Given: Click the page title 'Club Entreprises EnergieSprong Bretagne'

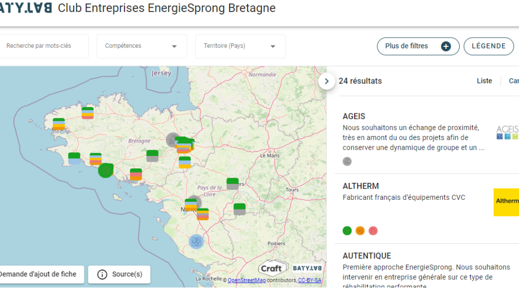Looking at the screenshot, I should [x=166, y=8].
